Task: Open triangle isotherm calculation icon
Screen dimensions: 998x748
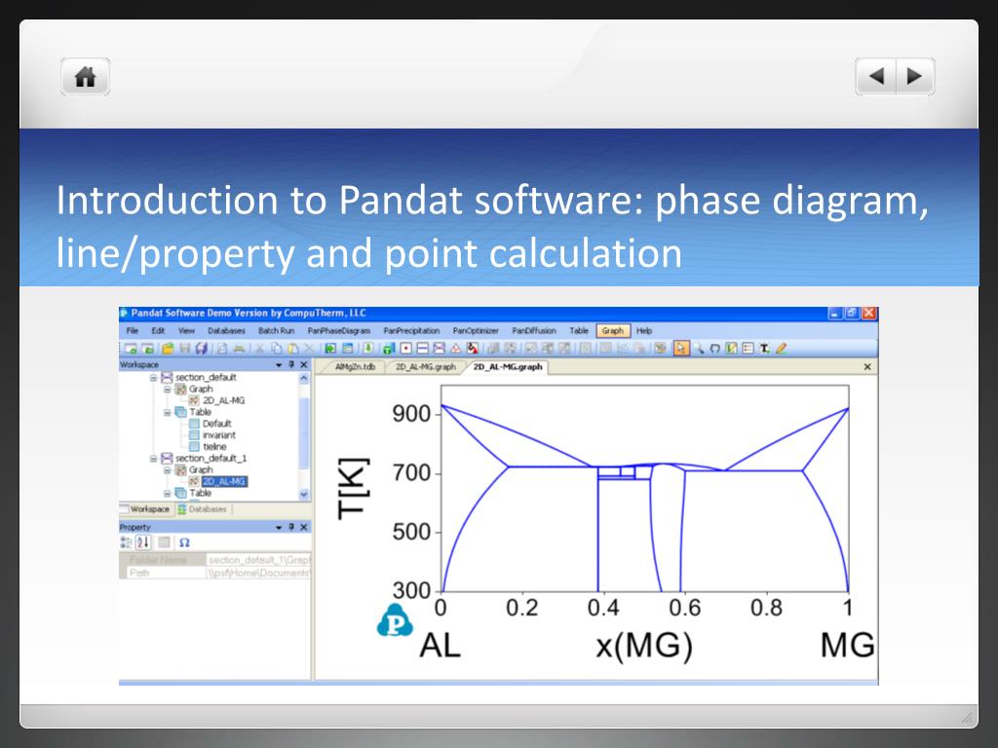Action: pyautogui.click(x=456, y=348)
